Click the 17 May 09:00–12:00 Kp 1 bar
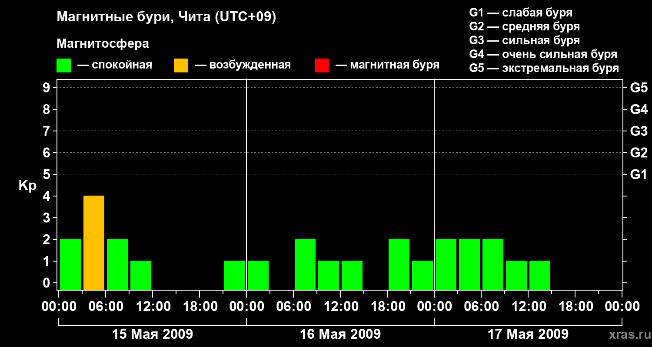Viewport: 652px width, 347px height. click(516, 275)
